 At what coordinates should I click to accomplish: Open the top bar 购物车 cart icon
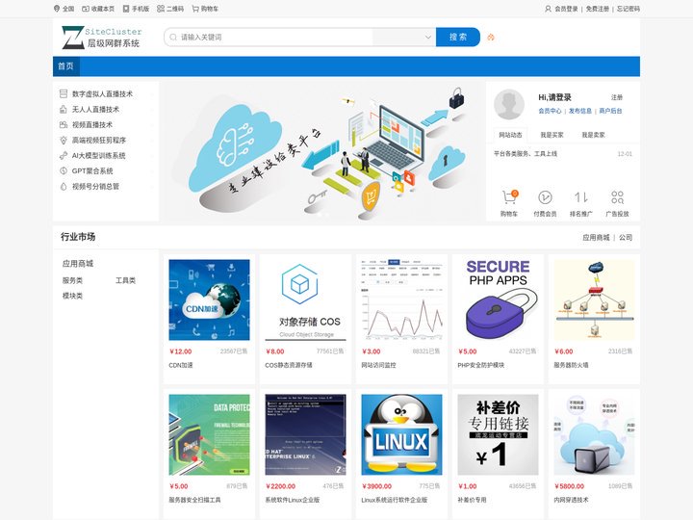pos(195,9)
